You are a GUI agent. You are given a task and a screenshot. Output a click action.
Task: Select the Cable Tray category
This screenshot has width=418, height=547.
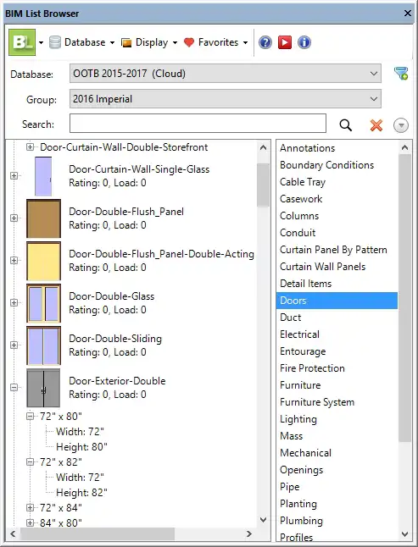tap(337, 182)
